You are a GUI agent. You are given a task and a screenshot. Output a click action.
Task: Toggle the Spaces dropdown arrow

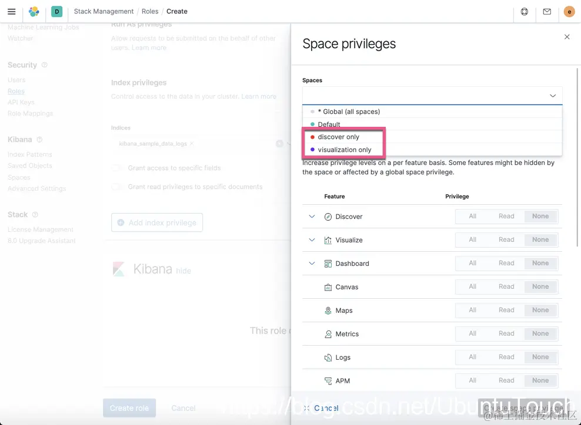(x=552, y=96)
